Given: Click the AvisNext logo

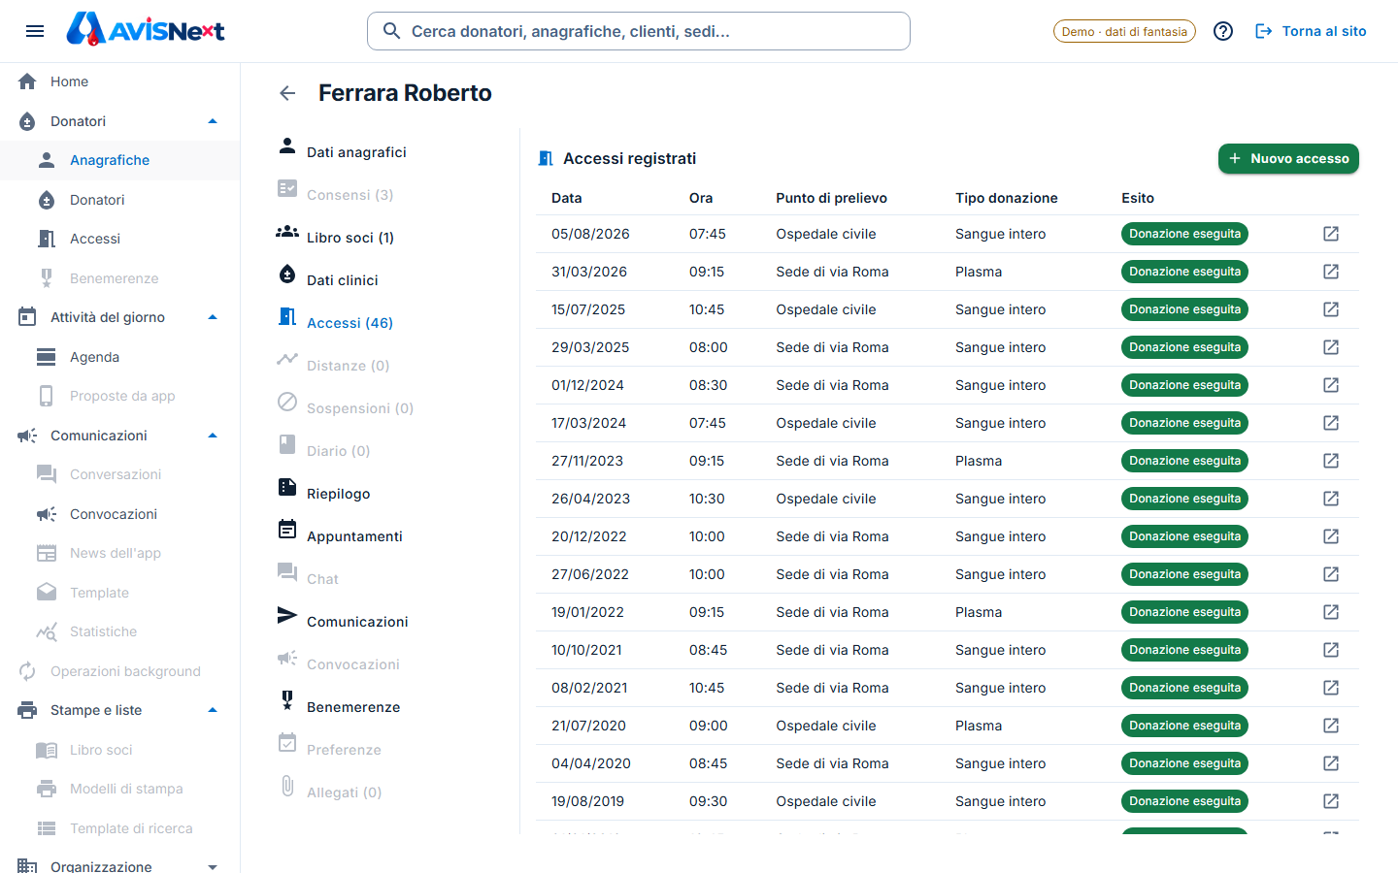Looking at the screenshot, I should point(146,30).
